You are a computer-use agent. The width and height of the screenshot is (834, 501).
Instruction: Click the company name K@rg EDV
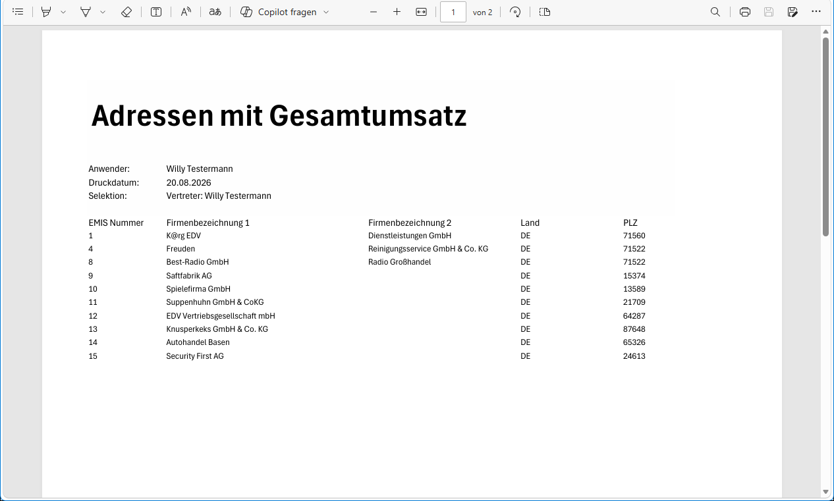coord(183,236)
